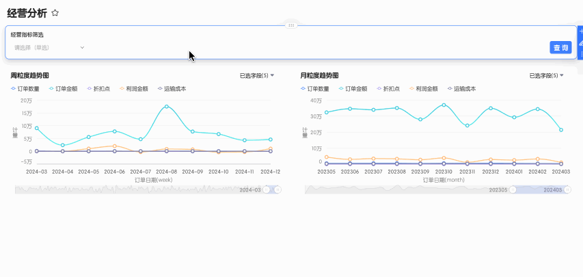Click the 查询 button
The height and width of the screenshot is (277, 583).
560,48
